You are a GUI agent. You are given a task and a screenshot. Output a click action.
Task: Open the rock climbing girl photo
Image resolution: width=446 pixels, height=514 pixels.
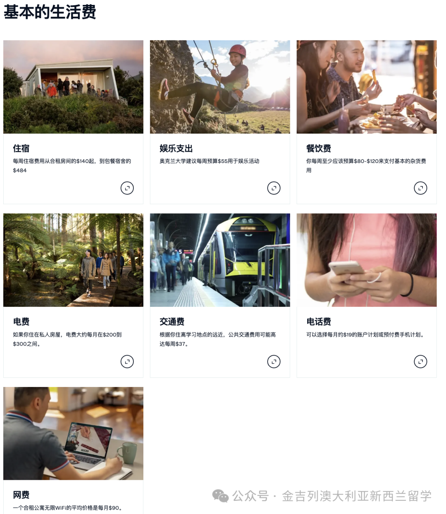pyautogui.click(x=220, y=87)
